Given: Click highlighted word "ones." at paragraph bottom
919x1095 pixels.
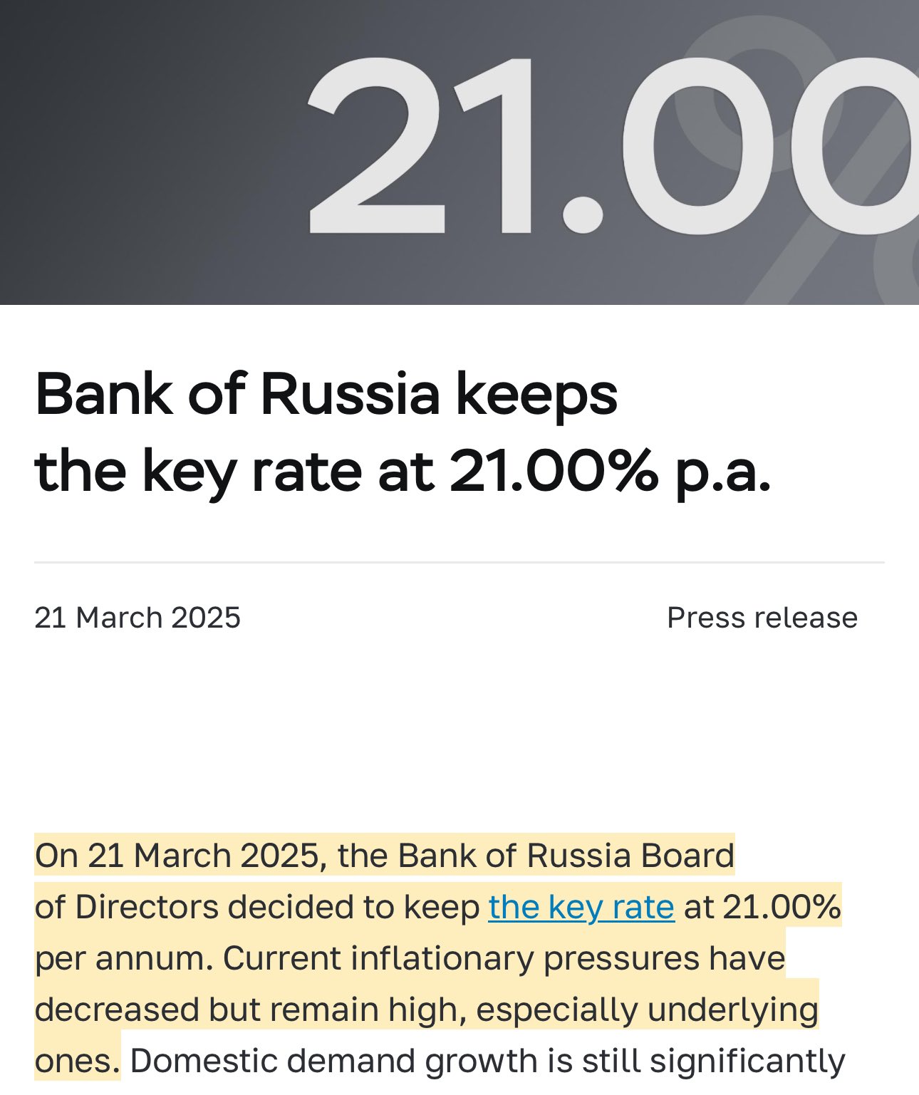Looking at the screenshot, I should point(77,1061).
